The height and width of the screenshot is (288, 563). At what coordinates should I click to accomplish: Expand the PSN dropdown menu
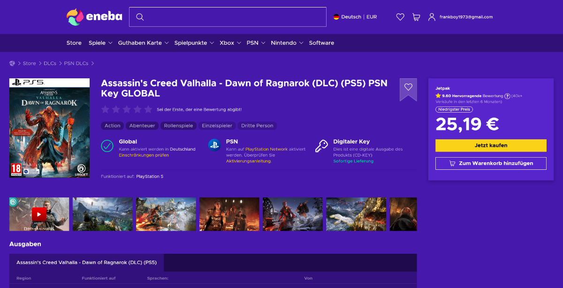pyautogui.click(x=256, y=43)
